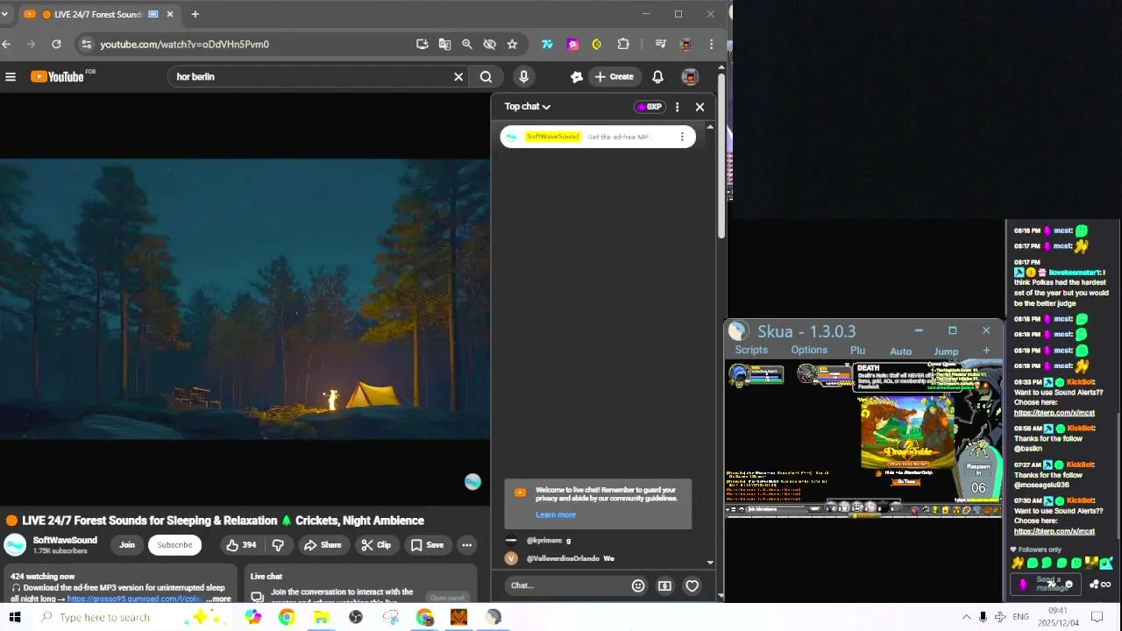This screenshot has height=631, width=1122.
Task: Click the Join channel button
Action: pos(127,545)
